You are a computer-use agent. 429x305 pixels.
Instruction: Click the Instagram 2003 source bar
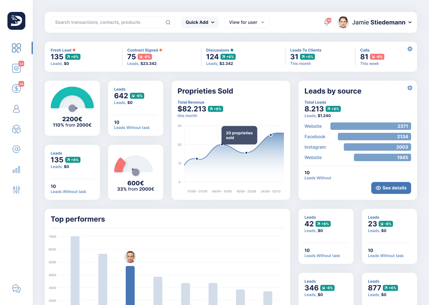(377, 147)
